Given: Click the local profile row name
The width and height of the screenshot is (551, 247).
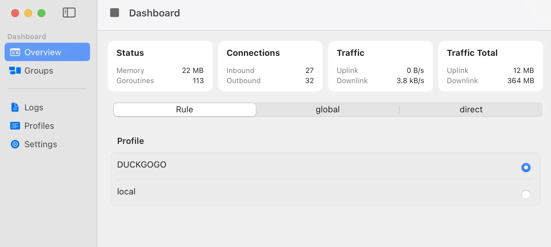Looking at the screenshot, I should click(126, 192).
